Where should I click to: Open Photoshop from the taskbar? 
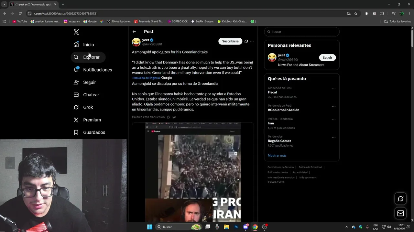pos(236,227)
